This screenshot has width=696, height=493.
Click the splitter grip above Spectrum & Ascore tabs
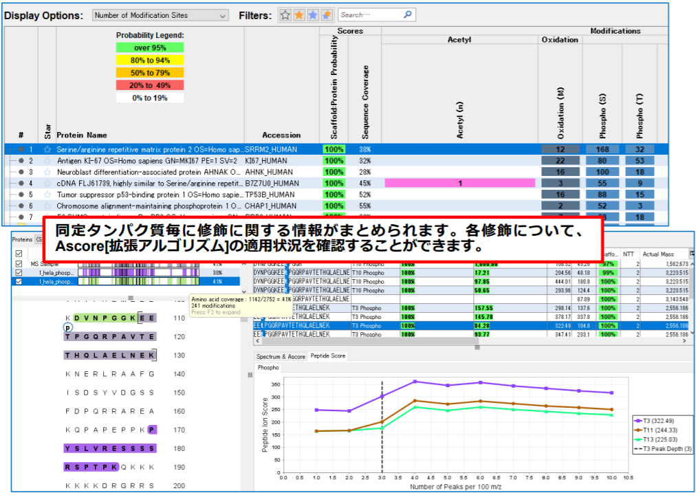[477, 347]
